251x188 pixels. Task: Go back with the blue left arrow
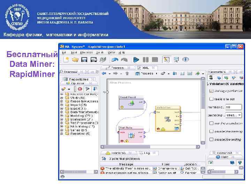point(104,73)
